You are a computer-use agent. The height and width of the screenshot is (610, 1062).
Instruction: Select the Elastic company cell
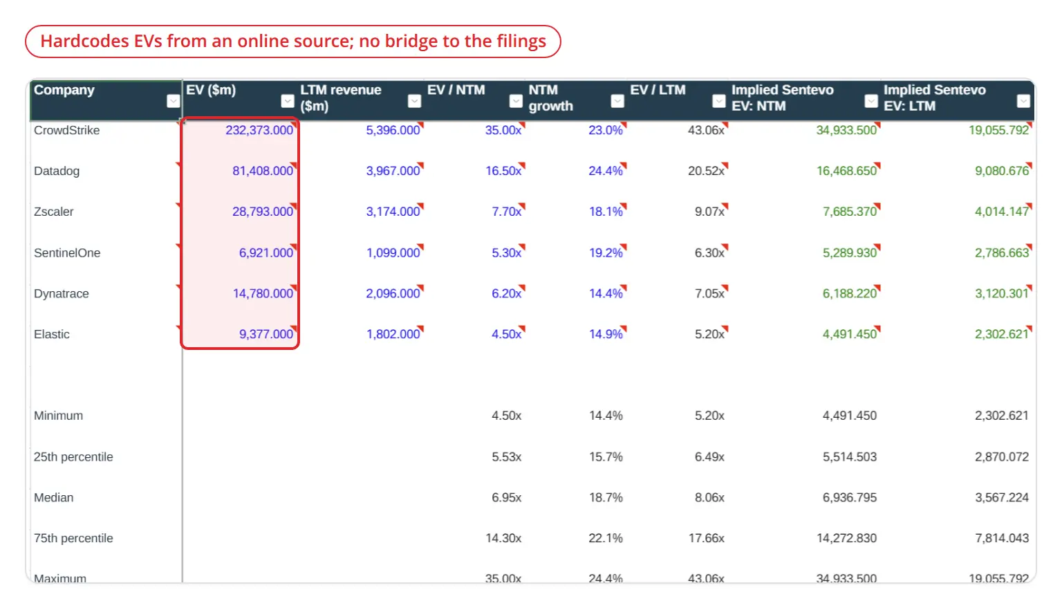[x=52, y=335]
